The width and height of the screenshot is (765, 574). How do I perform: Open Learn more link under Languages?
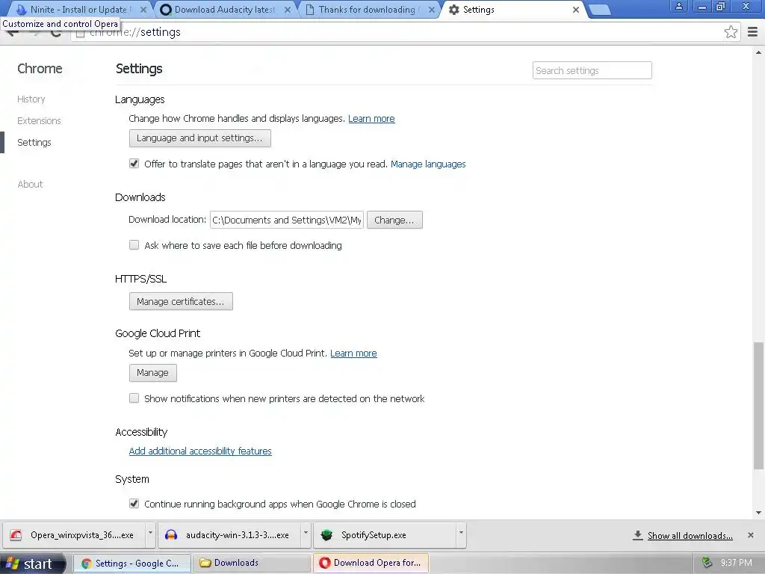[x=371, y=119]
